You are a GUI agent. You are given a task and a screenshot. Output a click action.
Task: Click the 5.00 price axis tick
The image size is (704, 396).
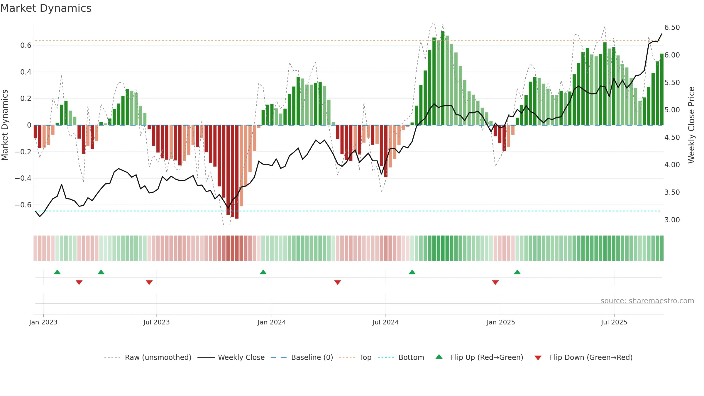[672, 110]
